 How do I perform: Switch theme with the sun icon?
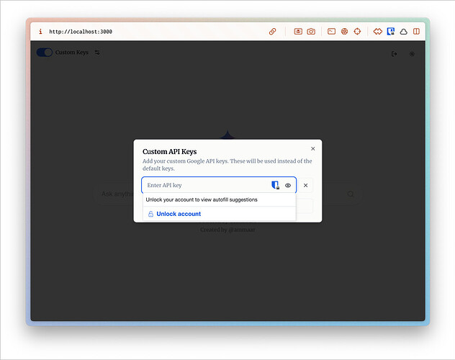[412, 54]
